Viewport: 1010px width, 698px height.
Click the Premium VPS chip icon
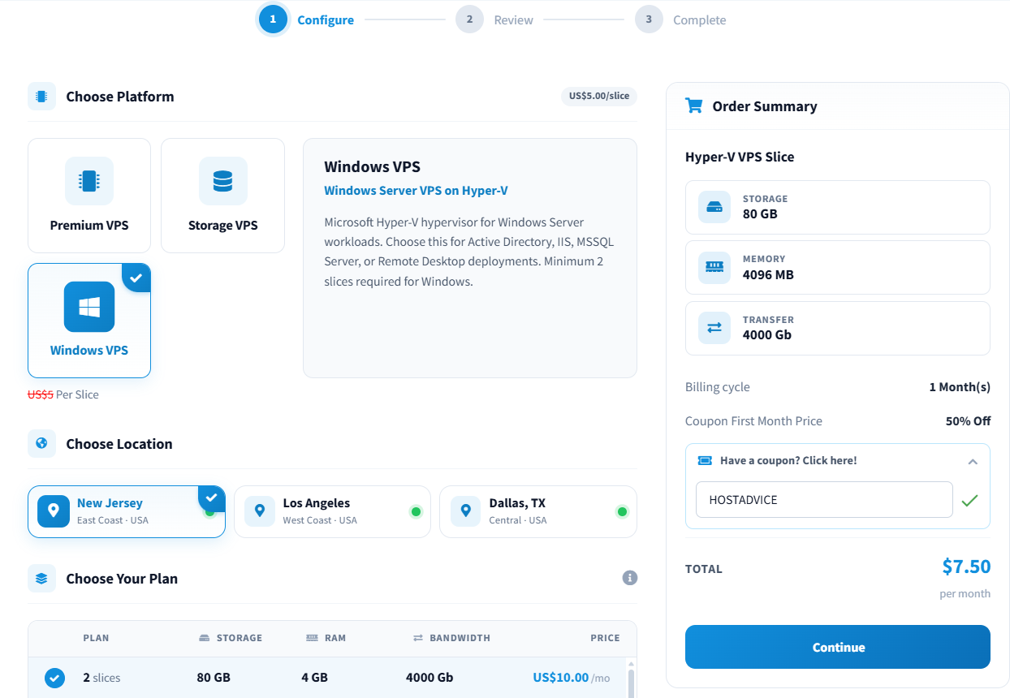click(89, 180)
